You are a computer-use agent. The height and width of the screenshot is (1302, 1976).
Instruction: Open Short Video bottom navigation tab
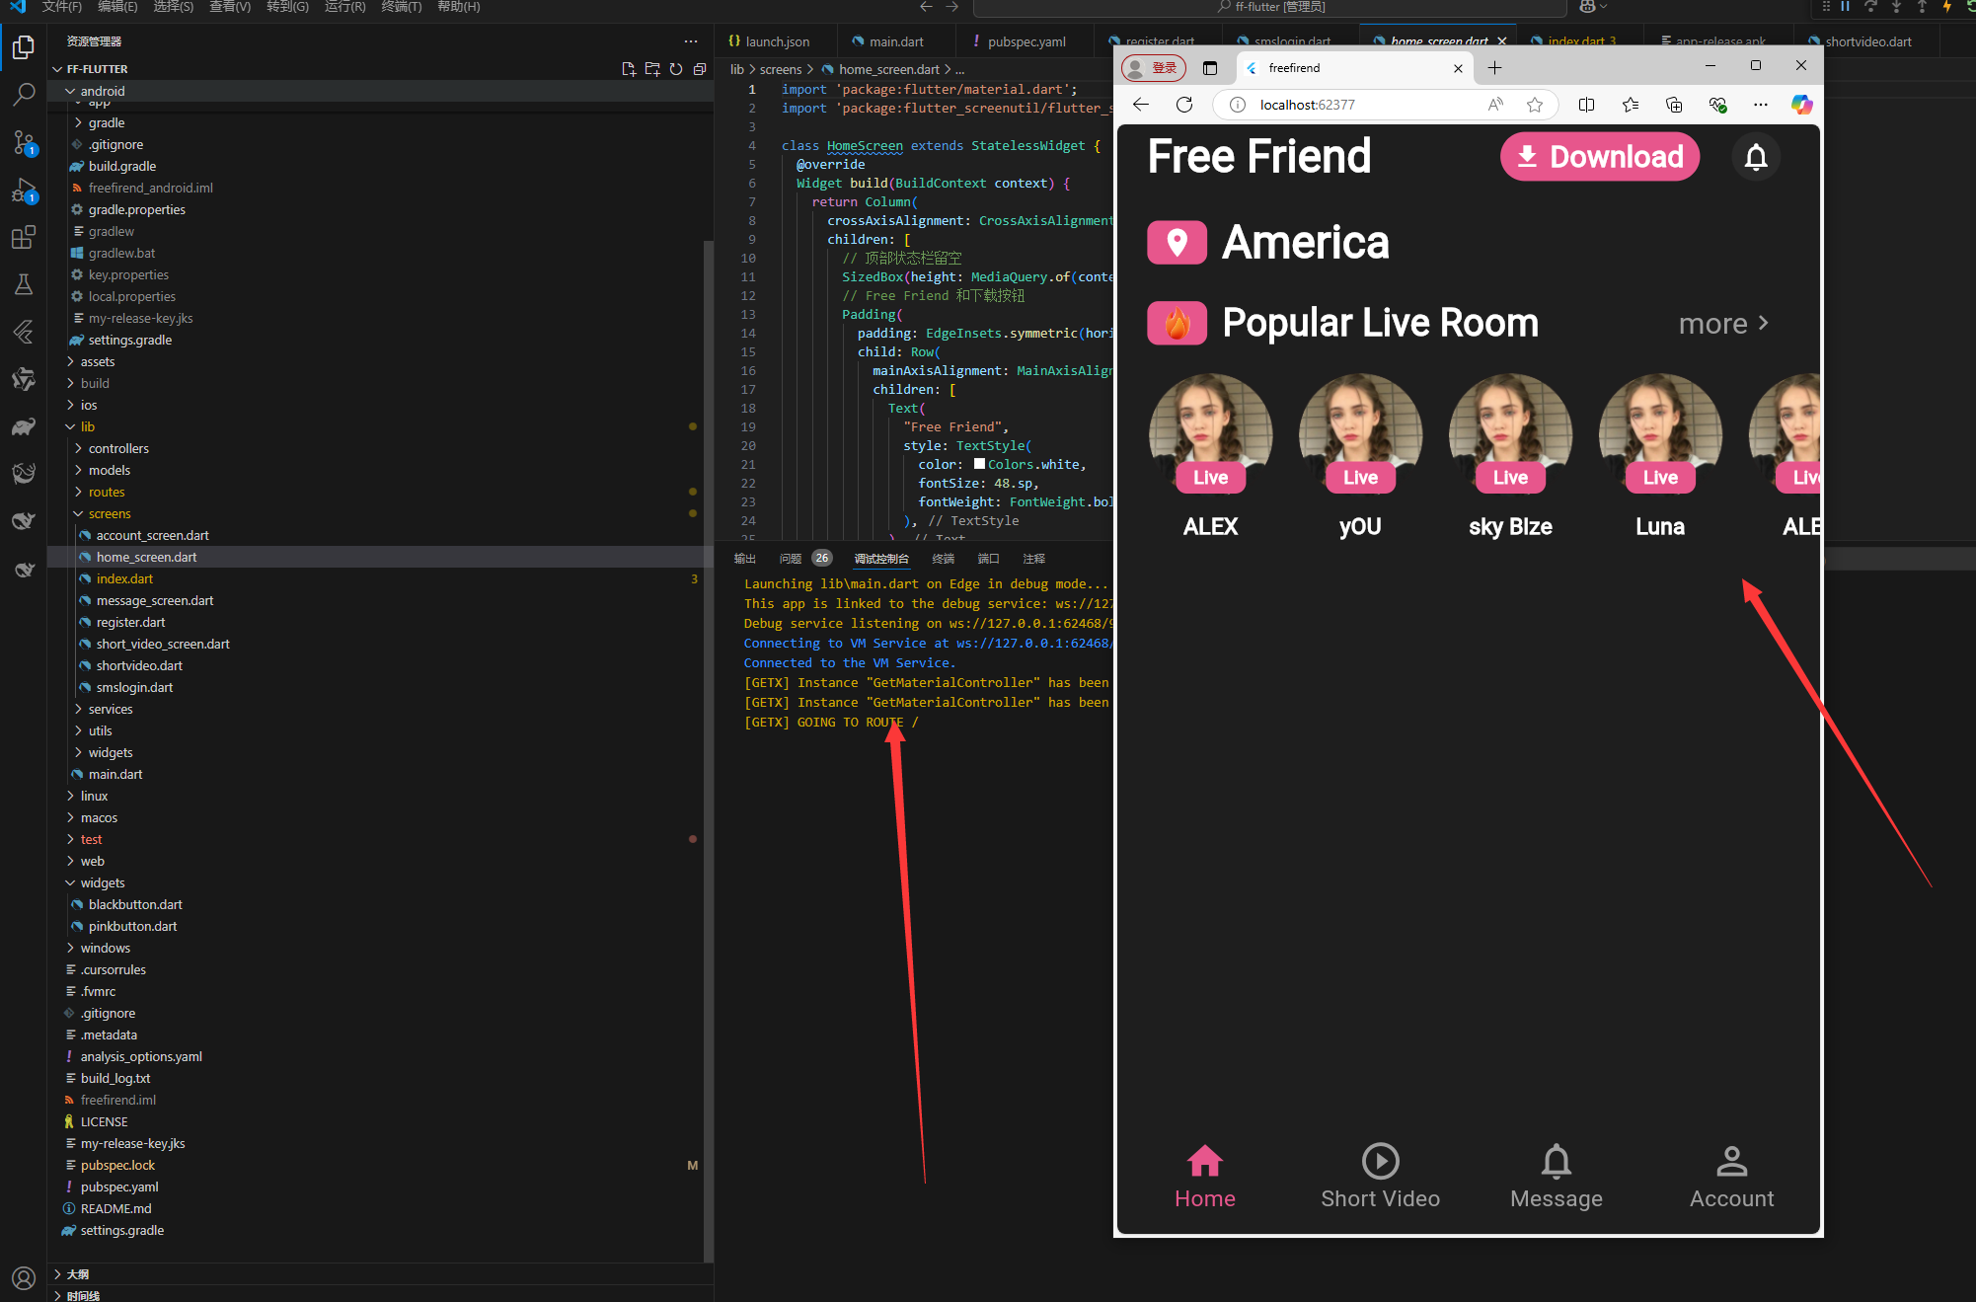click(1380, 1176)
